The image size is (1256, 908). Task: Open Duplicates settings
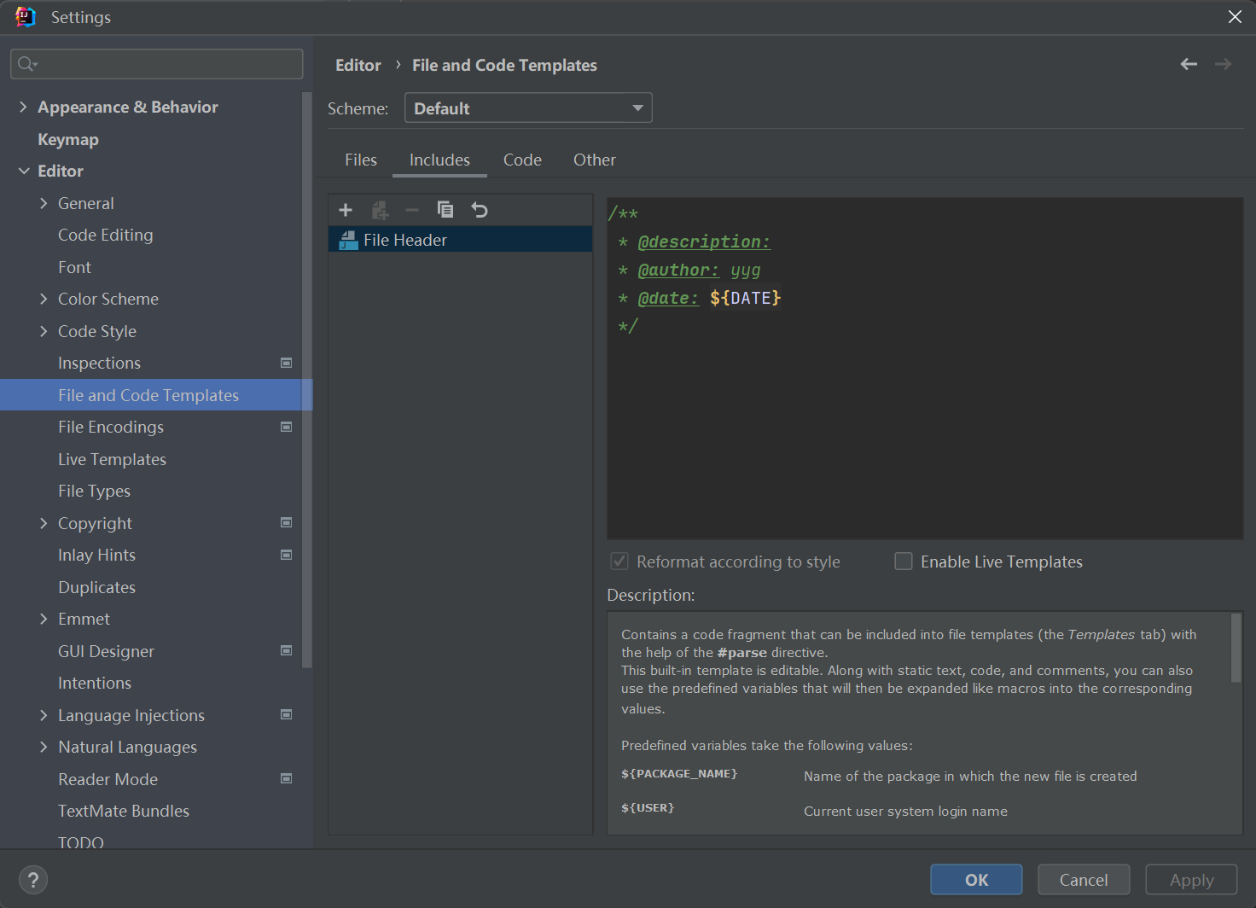[96, 587]
